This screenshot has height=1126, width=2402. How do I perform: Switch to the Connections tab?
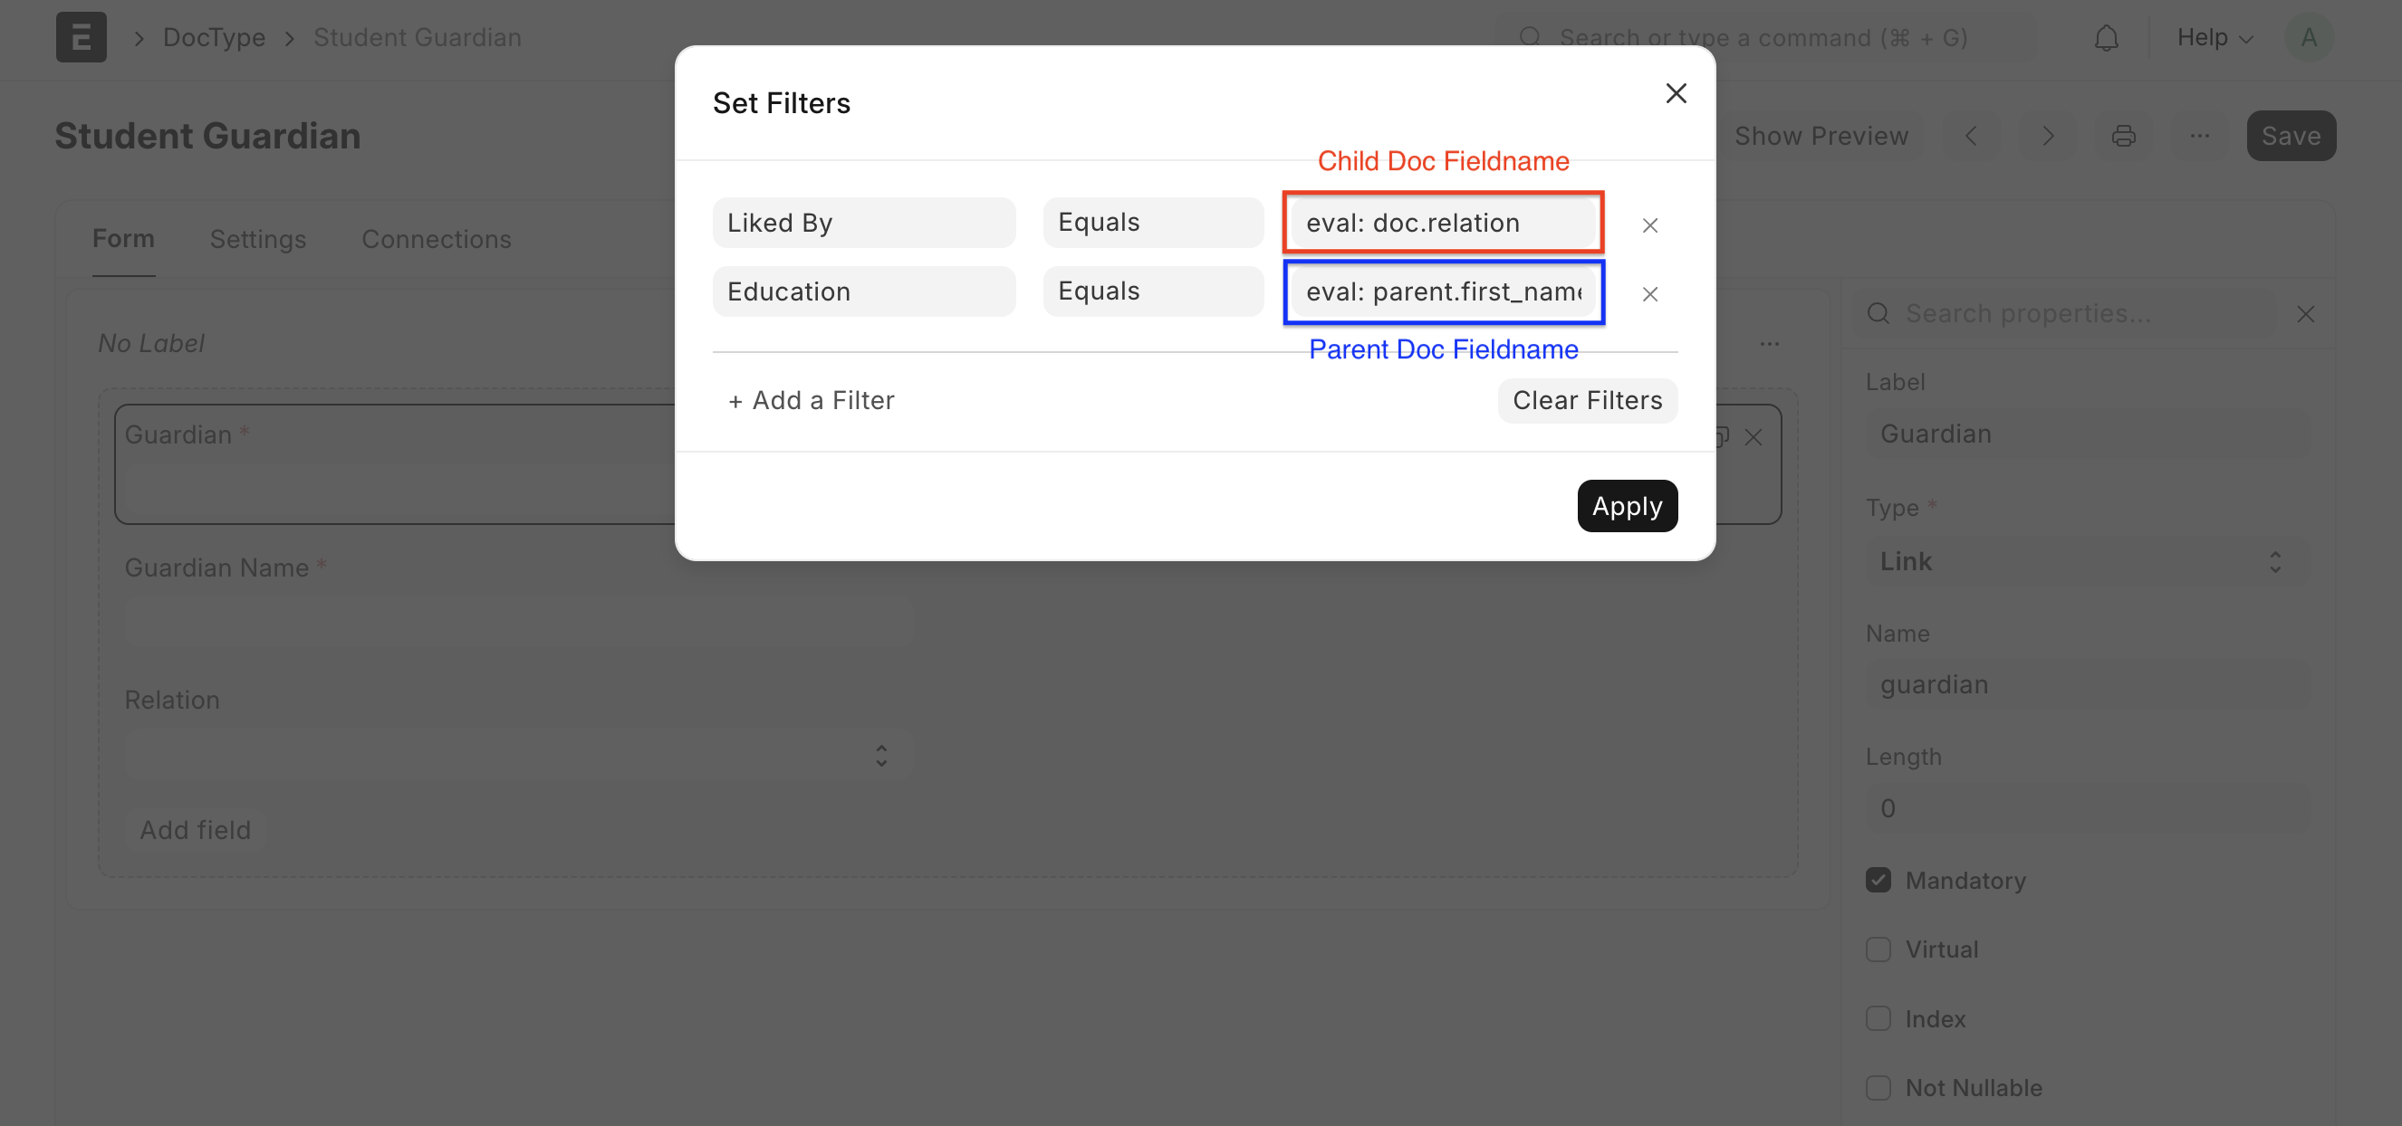click(x=436, y=240)
